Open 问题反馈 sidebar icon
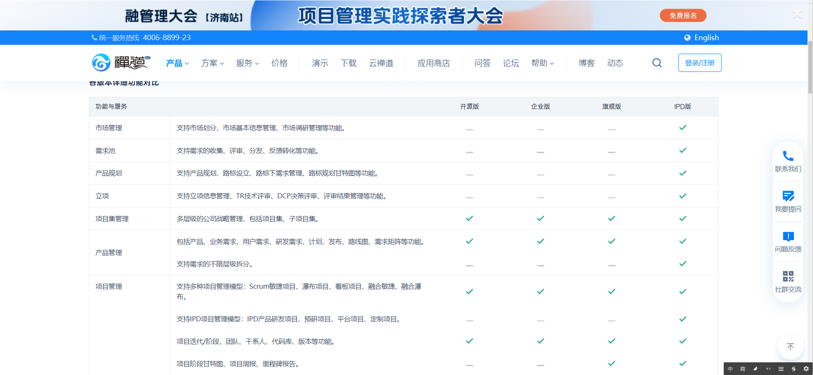The height and width of the screenshot is (375, 813). click(x=788, y=242)
